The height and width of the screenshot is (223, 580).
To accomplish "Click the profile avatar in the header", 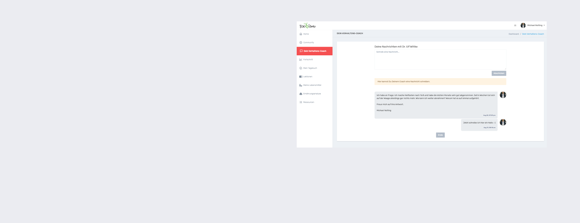I will point(523,25).
